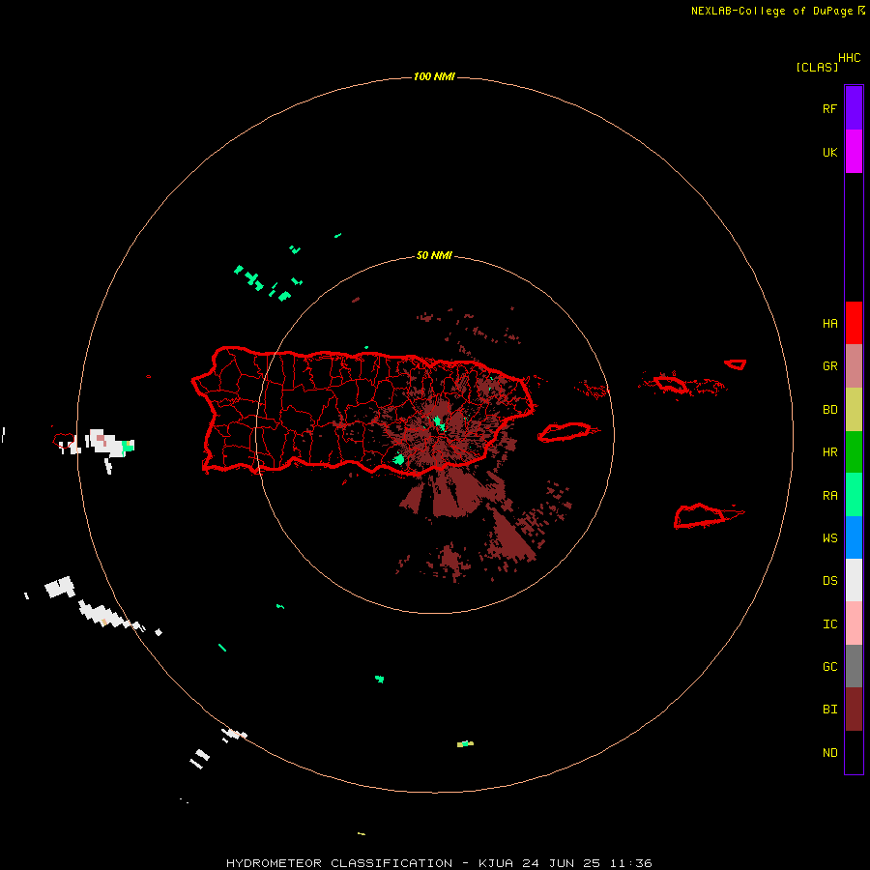Viewport: 870px width, 870px height.
Task: Click the "UK" legend label
Action: click(x=829, y=152)
